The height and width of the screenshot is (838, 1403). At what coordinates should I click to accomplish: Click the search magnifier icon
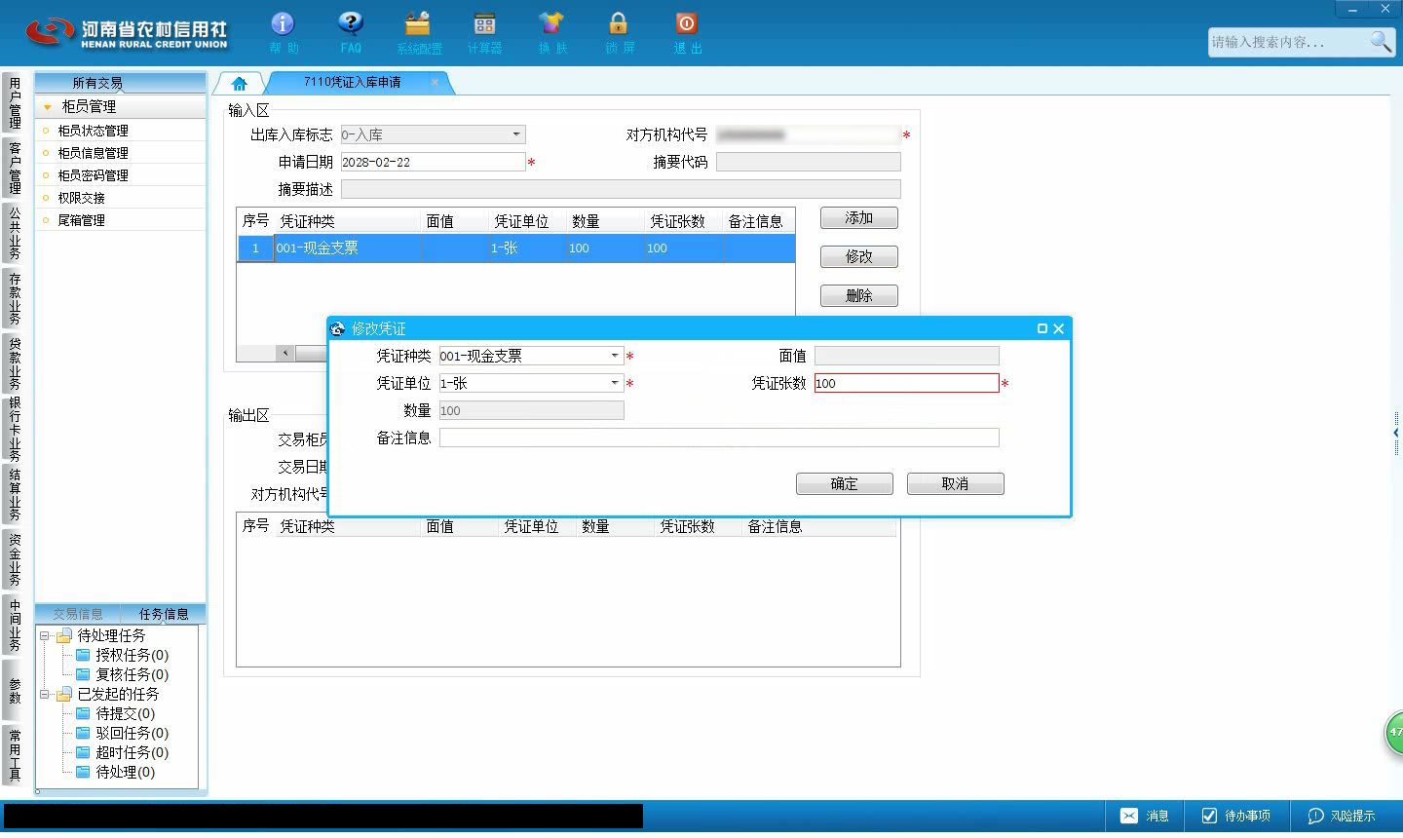[1381, 41]
